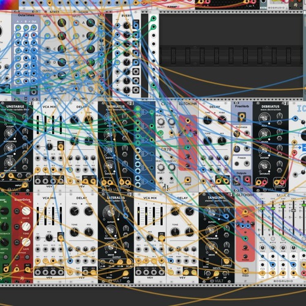Click TIME knob on Delay beside FreeVerb
Screen dimensions: 306x306
[207, 120]
